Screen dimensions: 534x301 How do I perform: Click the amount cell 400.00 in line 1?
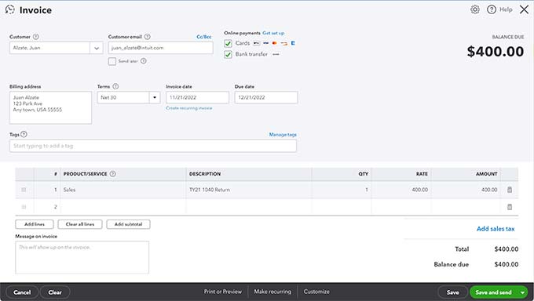(466, 190)
